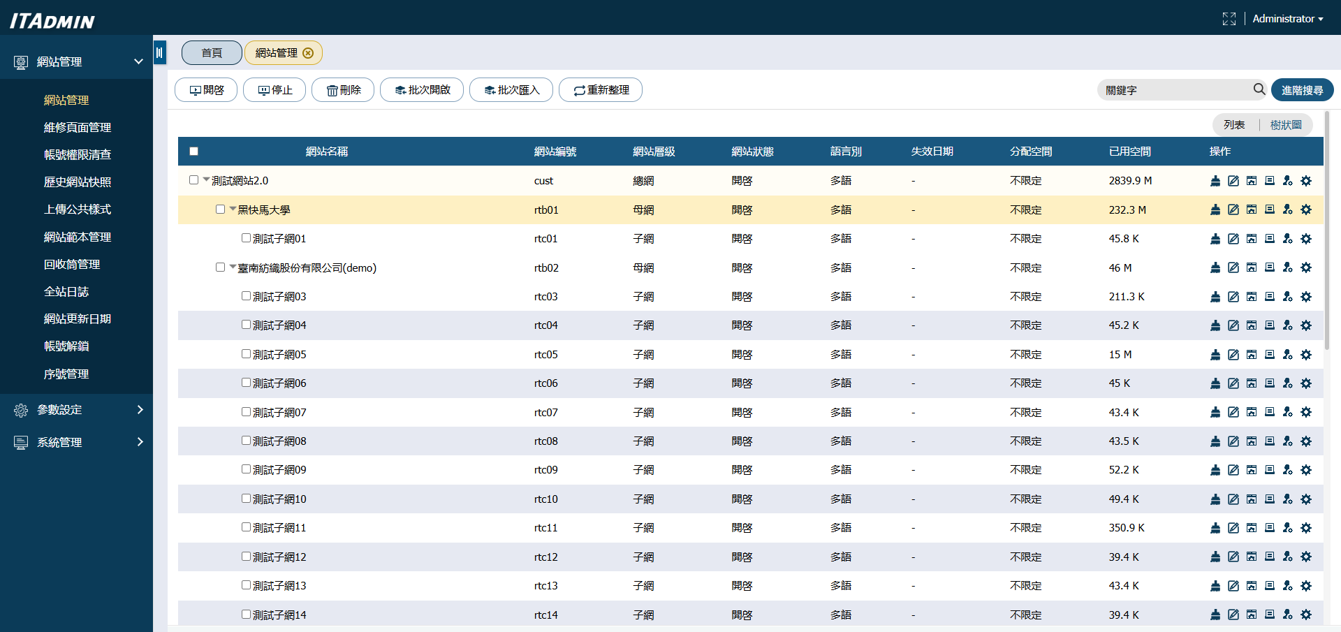The image size is (1341, 632).
Task: Click the laptop icon in 測試子網08 row
Action: tap(1270, 441)
